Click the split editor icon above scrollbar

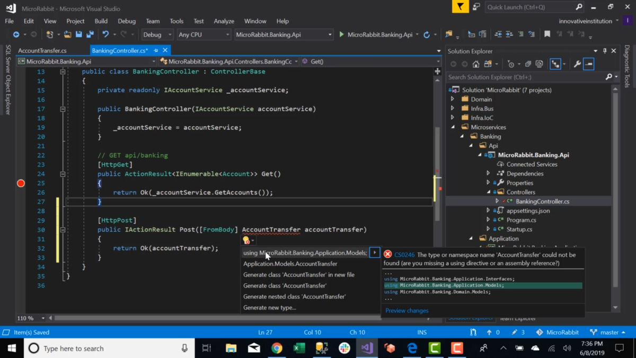point(437,72)
